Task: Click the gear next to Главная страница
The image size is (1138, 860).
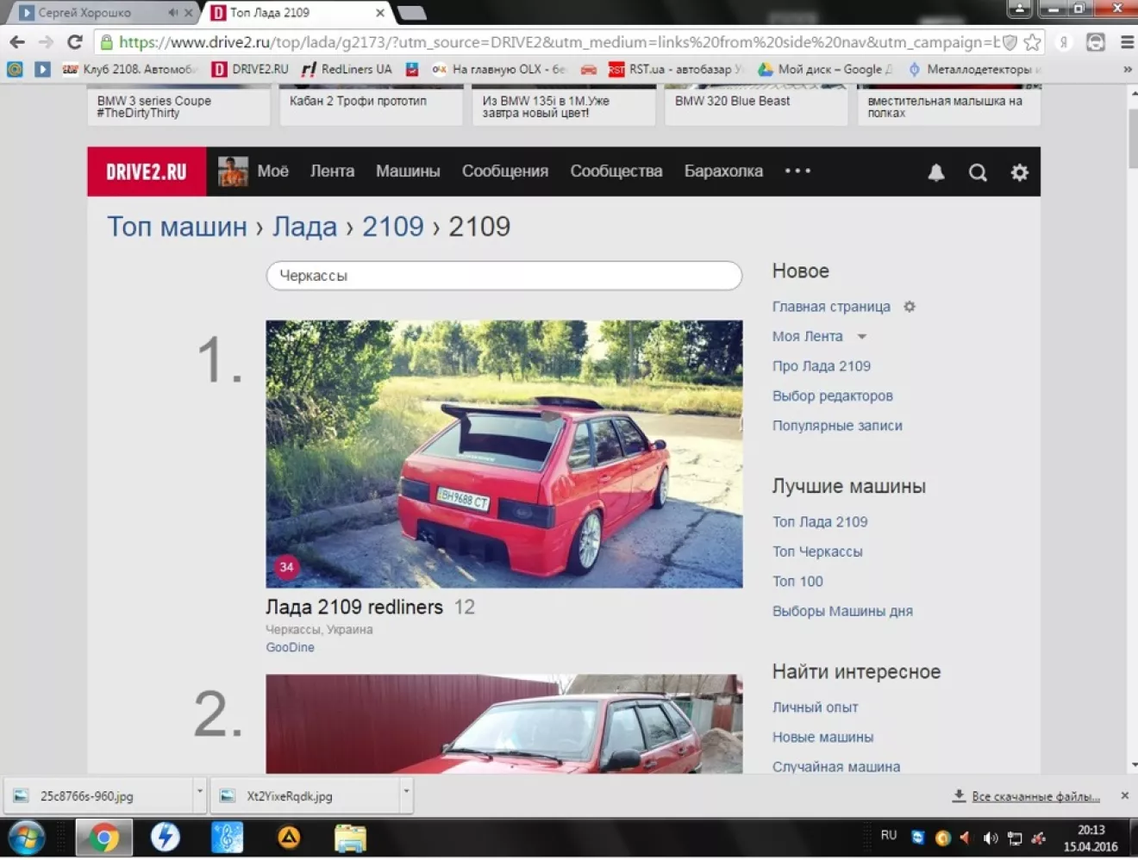Action: pyautogui.click(x=909, y=306)
